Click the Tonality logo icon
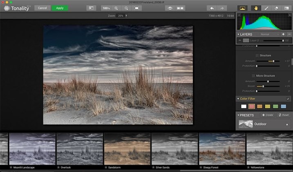 coord(7,8)
